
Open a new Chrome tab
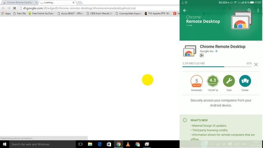80,2
